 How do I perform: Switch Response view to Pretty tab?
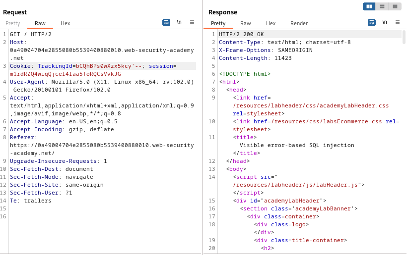[x=218, y=23]
